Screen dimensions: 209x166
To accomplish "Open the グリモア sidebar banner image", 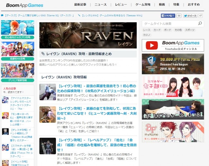I will (x=18, y=71).
